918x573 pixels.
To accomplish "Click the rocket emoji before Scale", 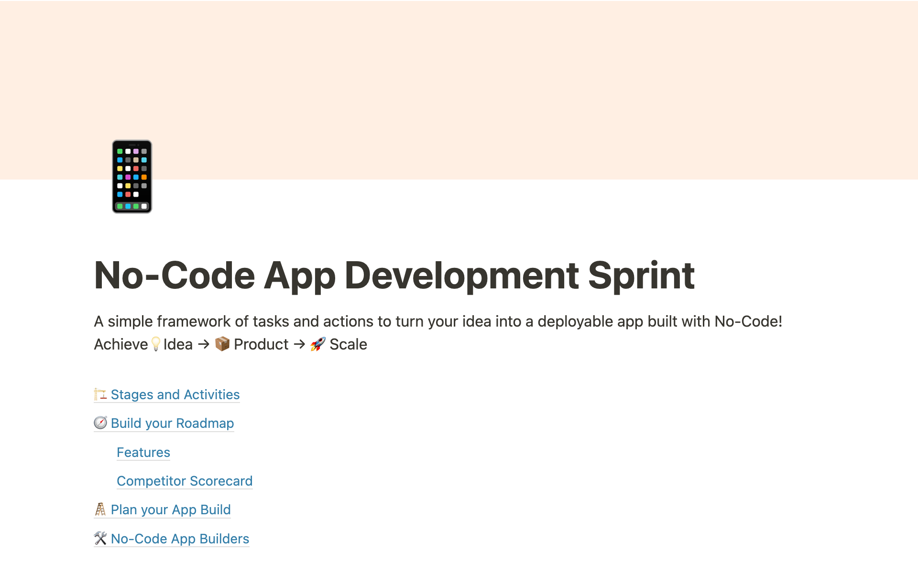I will click(x=318, y=344).
